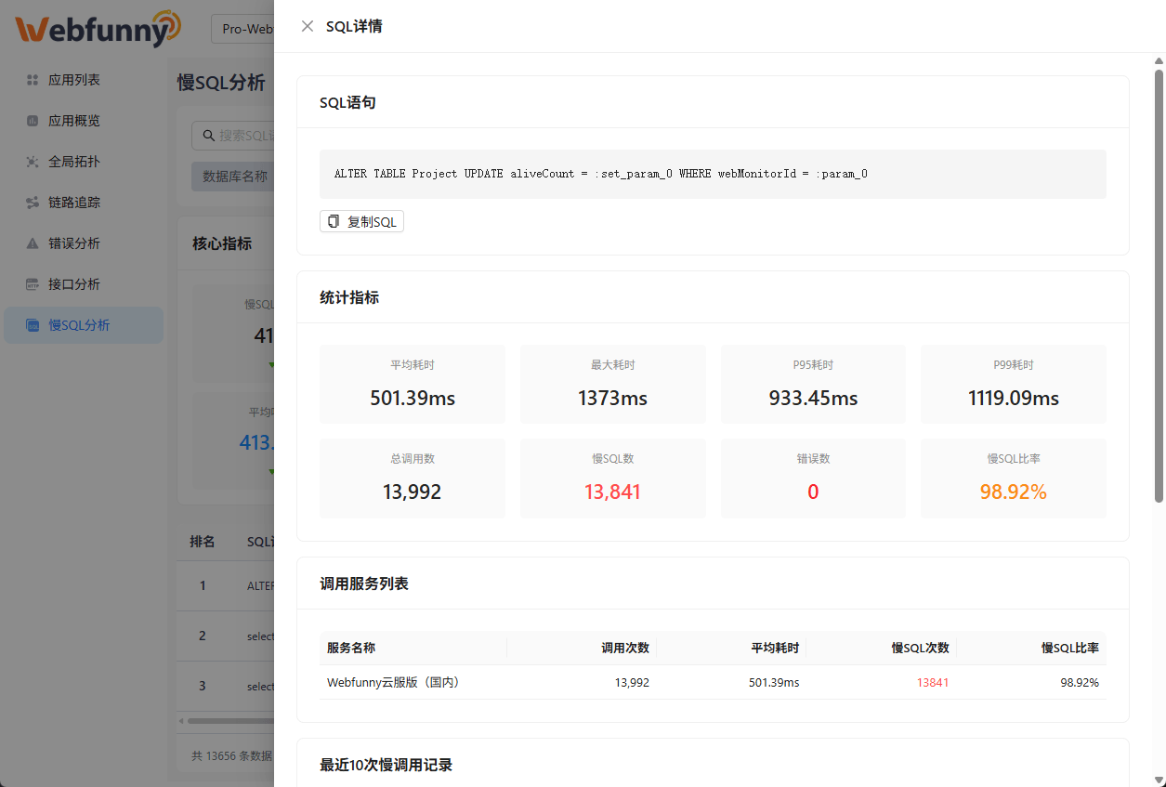Click the search magnifier icon

click(208, 135)
